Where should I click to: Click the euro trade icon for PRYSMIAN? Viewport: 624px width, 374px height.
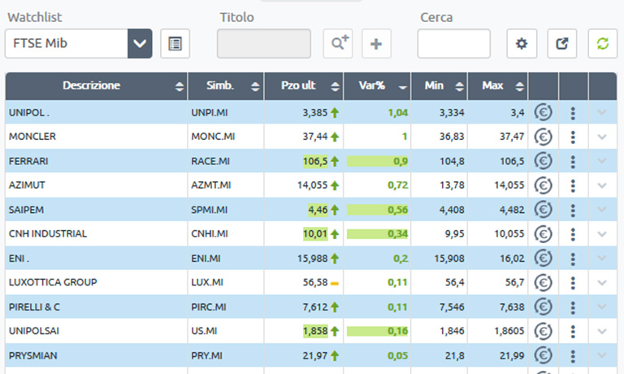(x=544, y=355)
